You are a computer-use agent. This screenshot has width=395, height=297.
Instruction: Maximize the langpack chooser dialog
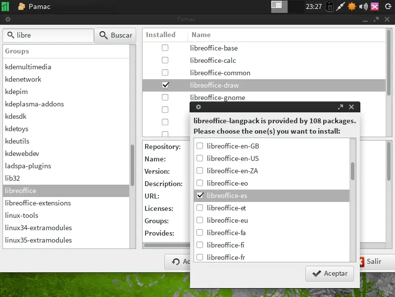[341, 107]
